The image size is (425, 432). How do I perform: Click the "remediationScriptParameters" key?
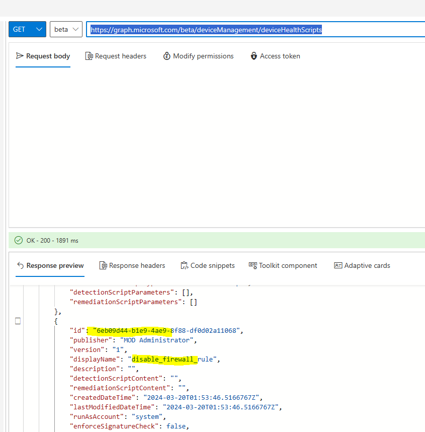point(126,302)
